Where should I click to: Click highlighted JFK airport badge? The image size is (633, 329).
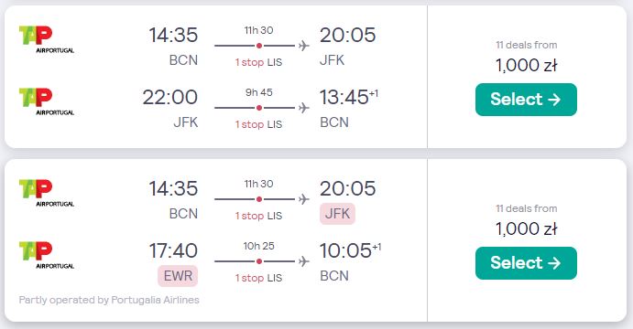coord(337,214)
